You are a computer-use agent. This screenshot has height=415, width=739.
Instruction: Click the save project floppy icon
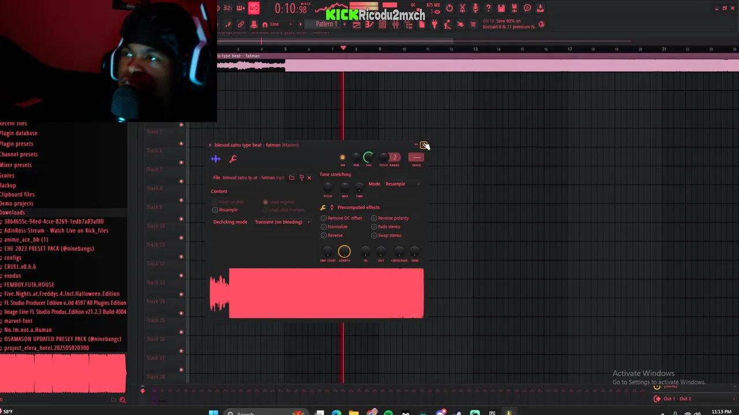pos(501,8)
